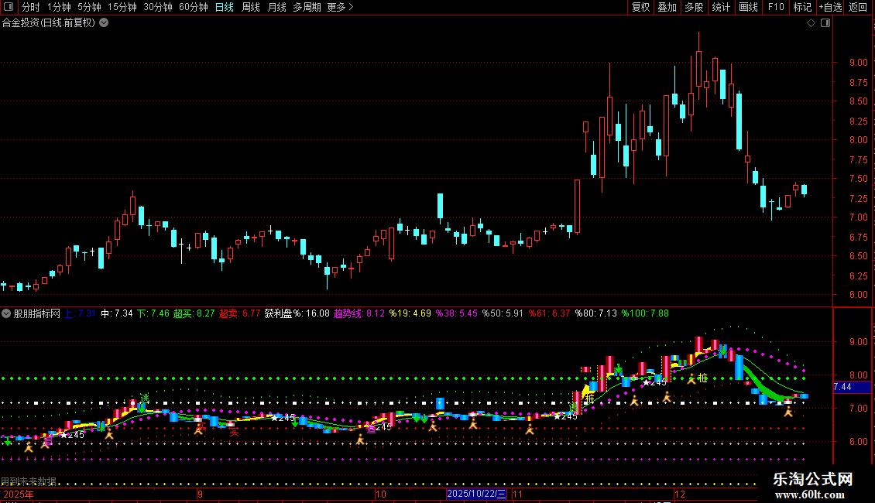Open the 多周期 multi-period view

(x=307, y=7)
